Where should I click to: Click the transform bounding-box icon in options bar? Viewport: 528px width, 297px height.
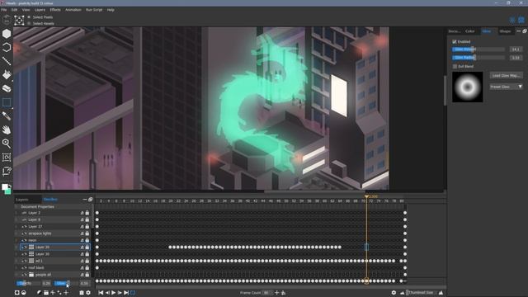(x=19, y=21)
